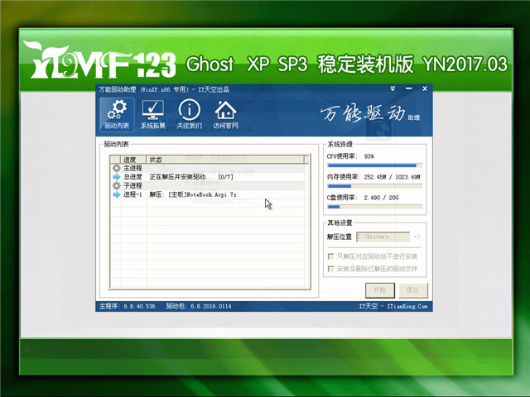
Task: Enable 只解压对应驱动但不进行安装 checkbox
Action: point(331,256)
